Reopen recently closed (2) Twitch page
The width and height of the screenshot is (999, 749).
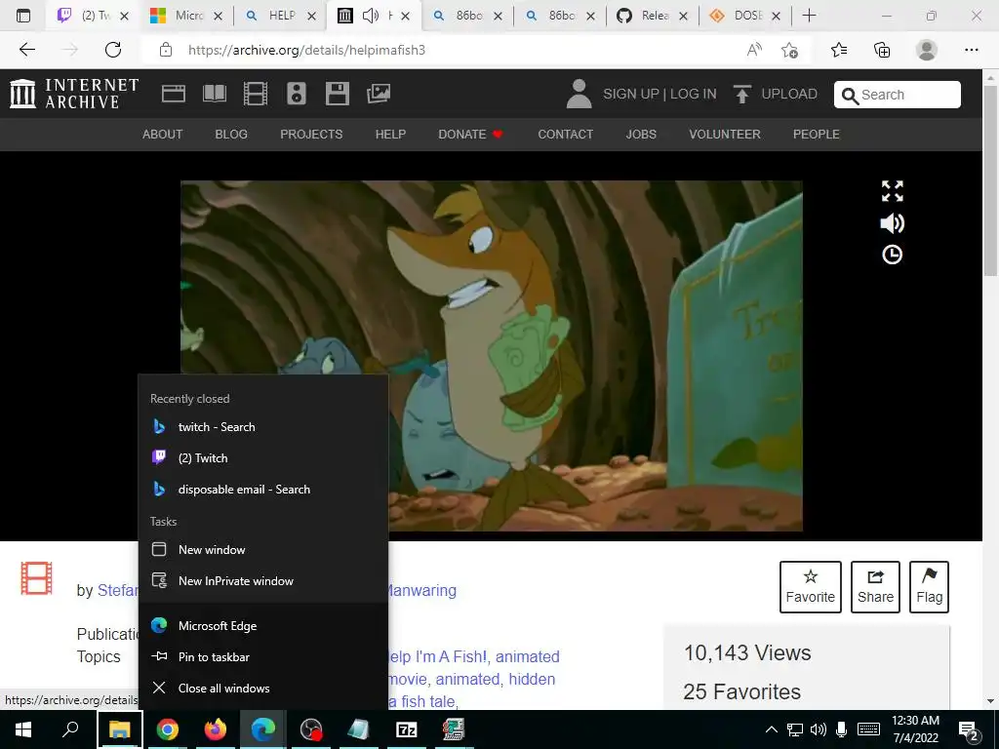[x=263, y=458]
